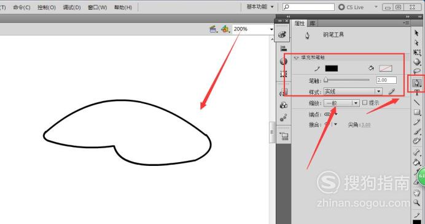425x224 pixels.
Task: Collapse the 填充和笔触 section
Action: click(296, 58)
